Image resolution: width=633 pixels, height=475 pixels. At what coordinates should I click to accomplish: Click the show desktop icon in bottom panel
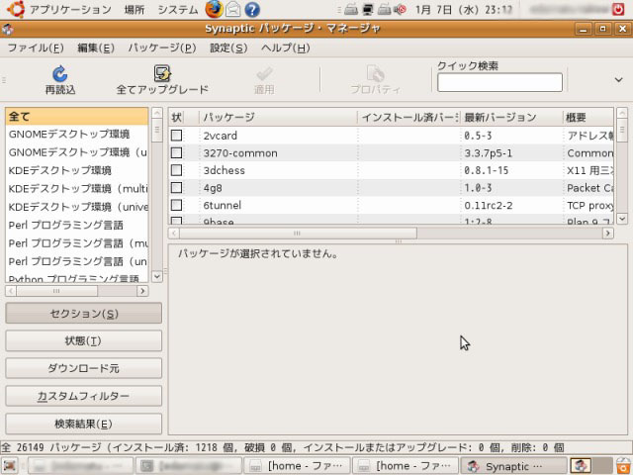tap(10, 466)
